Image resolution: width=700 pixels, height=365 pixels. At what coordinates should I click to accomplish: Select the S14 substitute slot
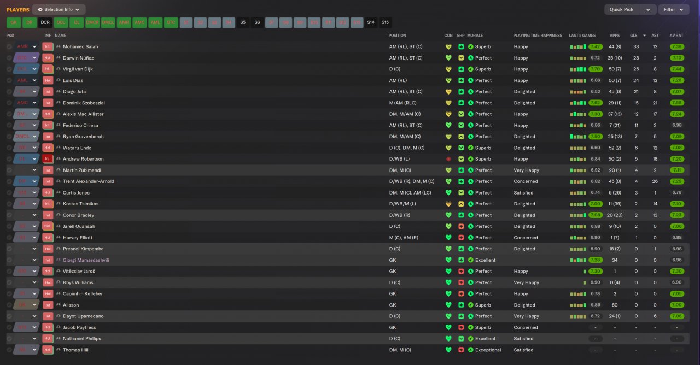pos(371,22)
